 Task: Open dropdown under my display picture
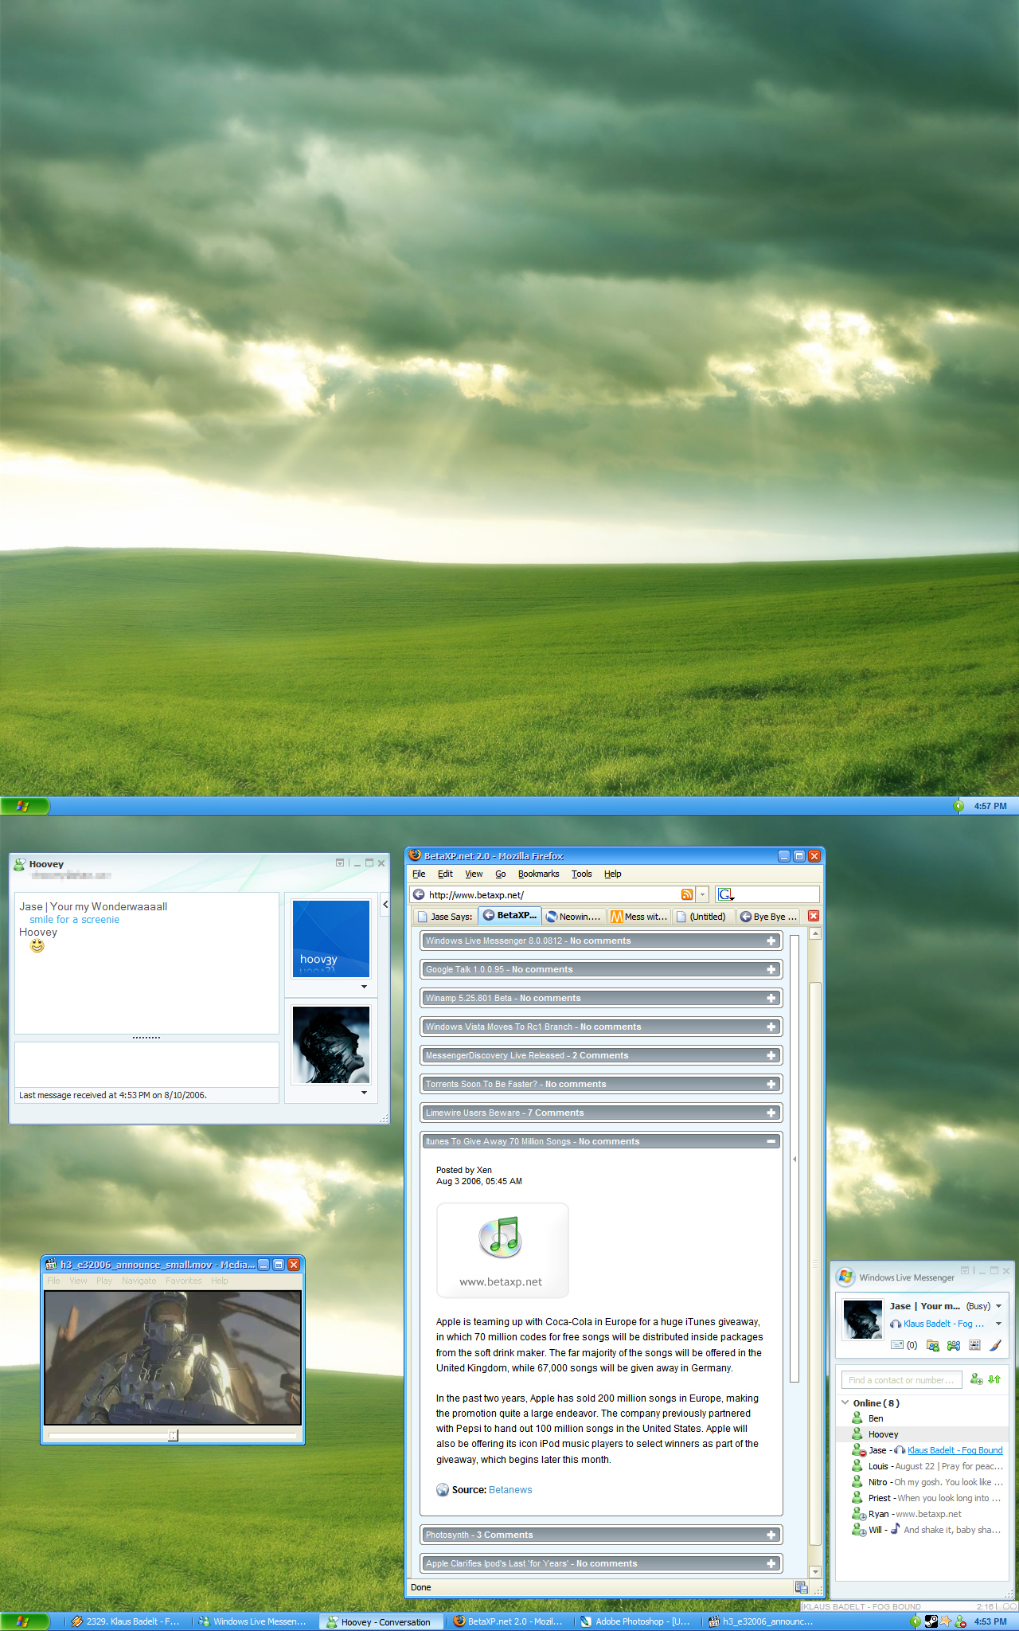[364, 1093]
